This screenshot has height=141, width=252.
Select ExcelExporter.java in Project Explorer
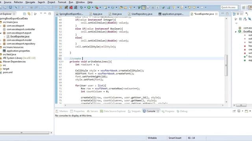coord(20,36)
